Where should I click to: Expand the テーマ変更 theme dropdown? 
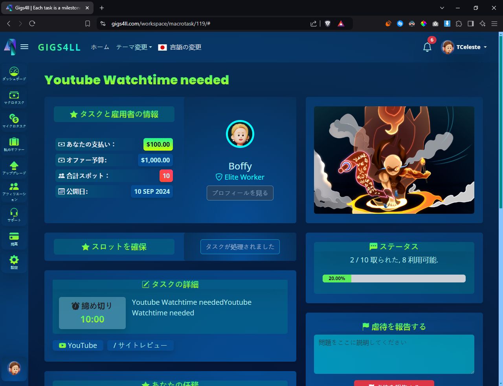pyautogui.click(x=134, y=47)
